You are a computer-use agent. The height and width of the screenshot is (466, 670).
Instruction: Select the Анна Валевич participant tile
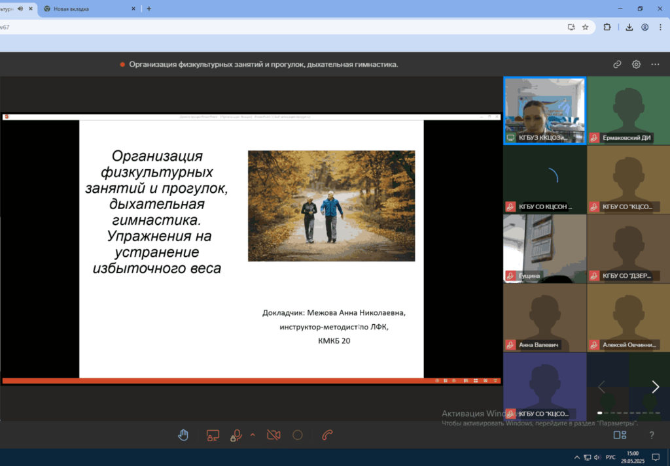tap(545, 318)
